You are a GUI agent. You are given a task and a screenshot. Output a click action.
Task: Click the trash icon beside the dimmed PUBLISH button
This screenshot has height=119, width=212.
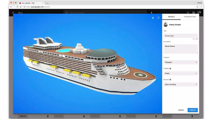[x=48, y=116]
